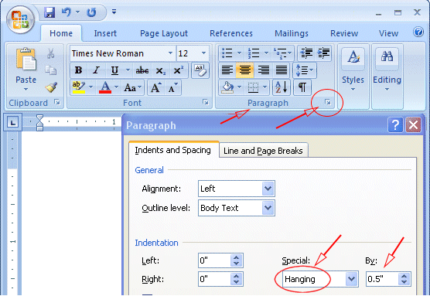Image resolution: width=430 pixels, height=296 pixels.
Task: Justify text in ribbon
Action: coord(282,70)
